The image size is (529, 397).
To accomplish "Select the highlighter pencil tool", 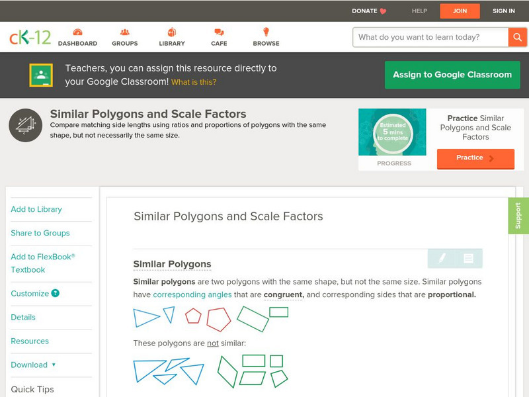I will (x=442, y=258).
